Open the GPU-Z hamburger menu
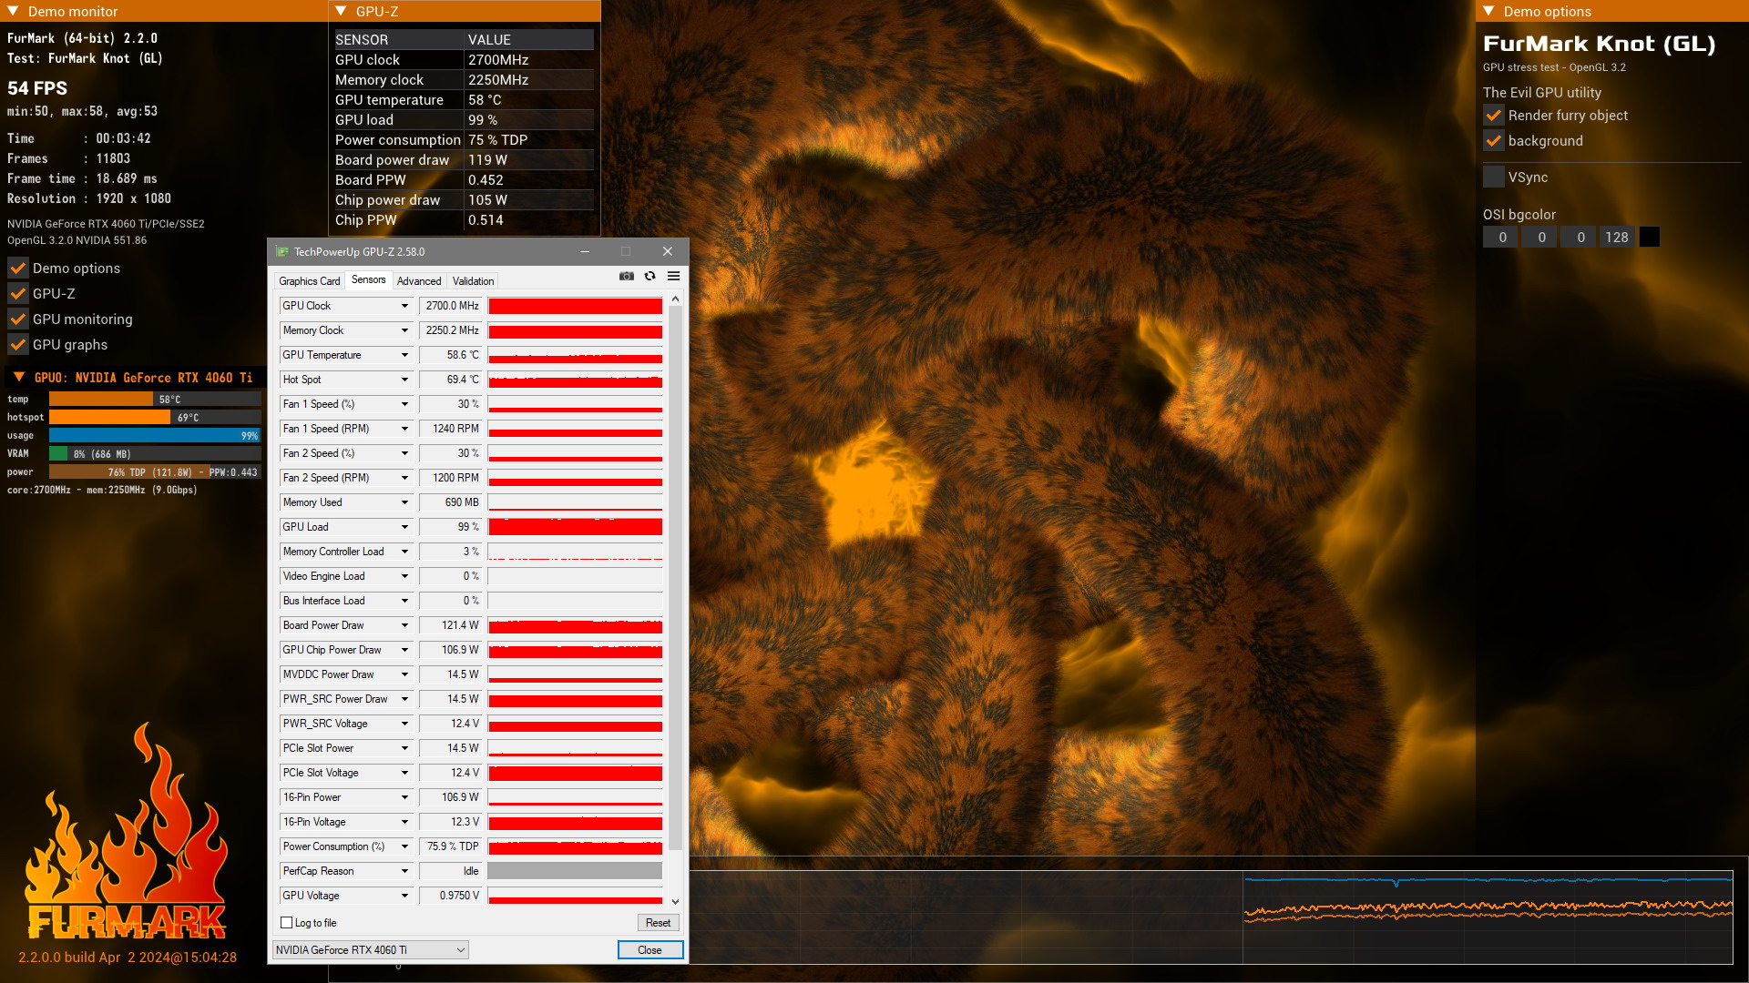 [x=673, y=276]
